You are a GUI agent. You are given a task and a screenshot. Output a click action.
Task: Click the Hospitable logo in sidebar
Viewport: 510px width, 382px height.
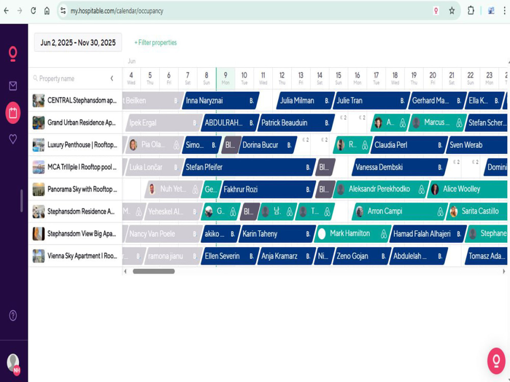[13, 53]
